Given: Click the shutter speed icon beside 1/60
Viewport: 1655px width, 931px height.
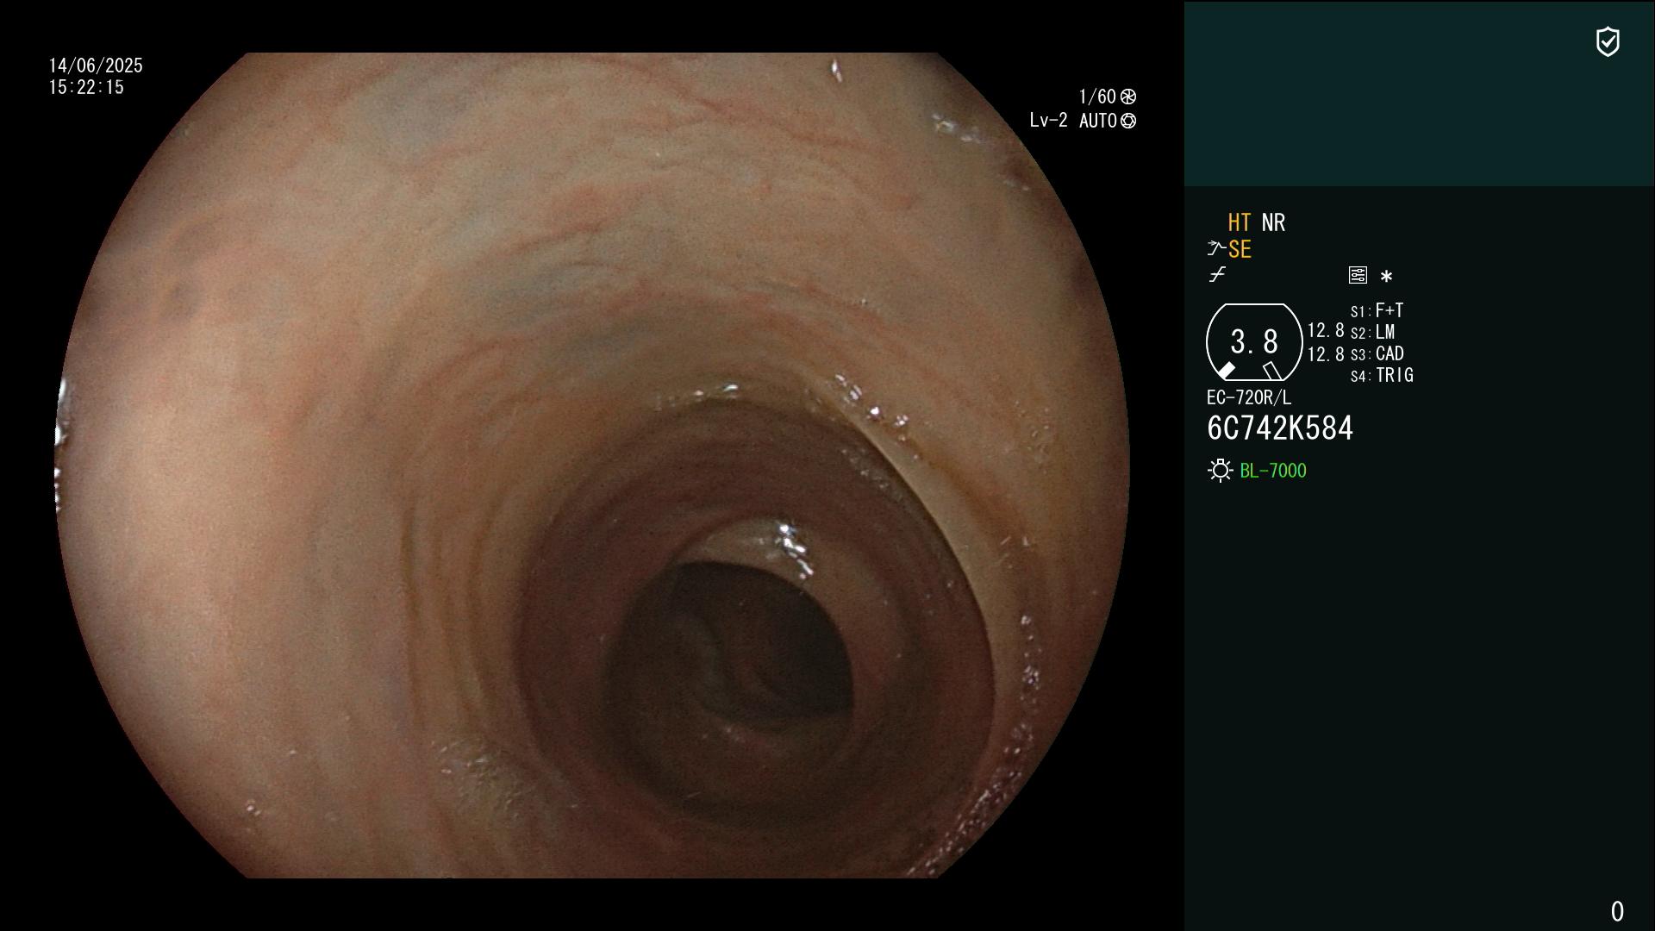Looking at the screenshot, I should (x=1128, y=97).
